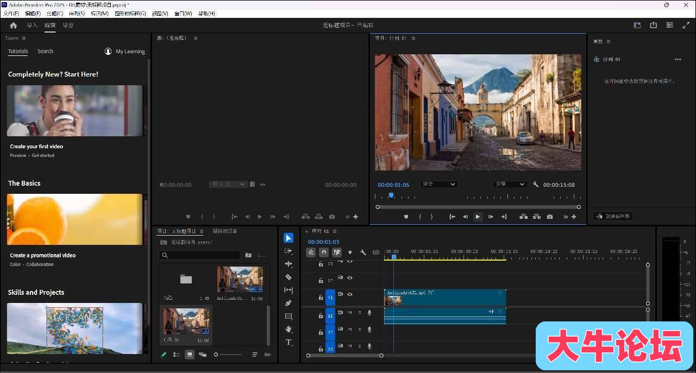Toggle Linked Selection in timeline

[337, 252]
